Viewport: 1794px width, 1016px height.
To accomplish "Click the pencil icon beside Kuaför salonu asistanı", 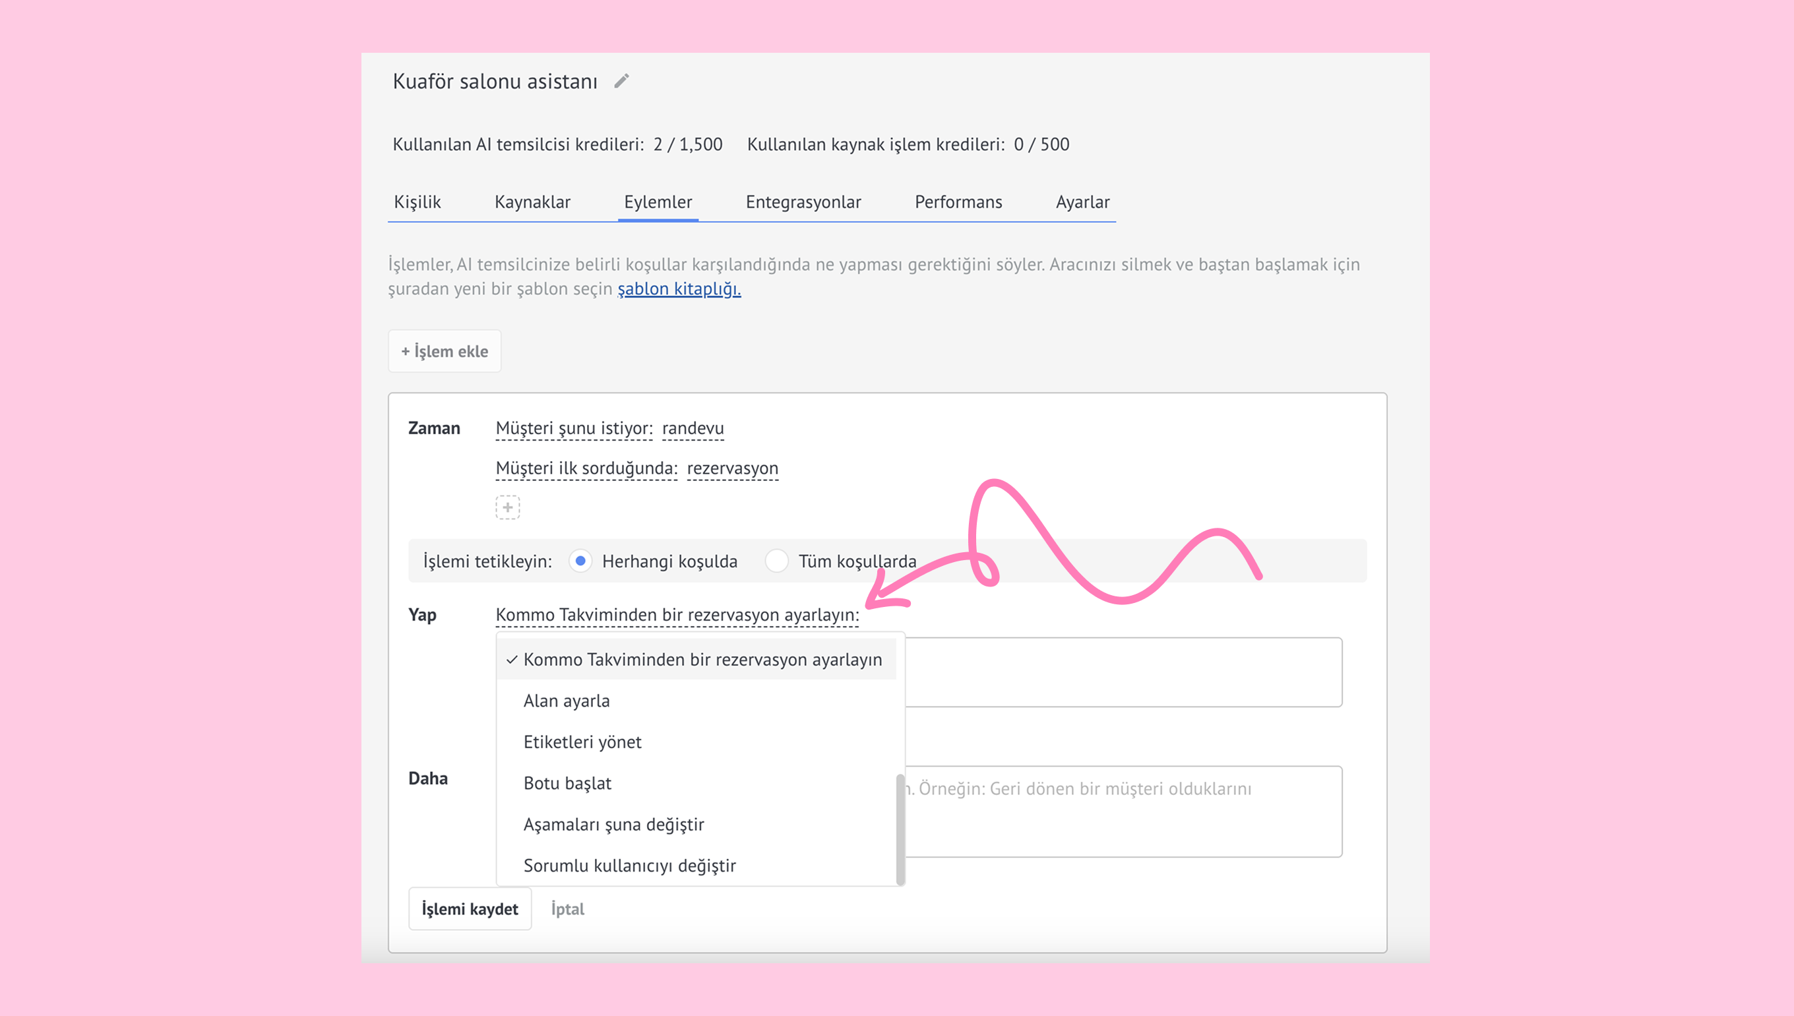I will [621, 82].
